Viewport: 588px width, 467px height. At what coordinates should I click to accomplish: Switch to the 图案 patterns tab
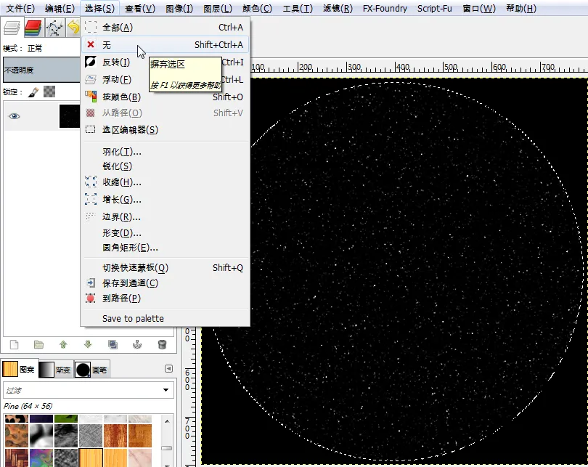18,370
